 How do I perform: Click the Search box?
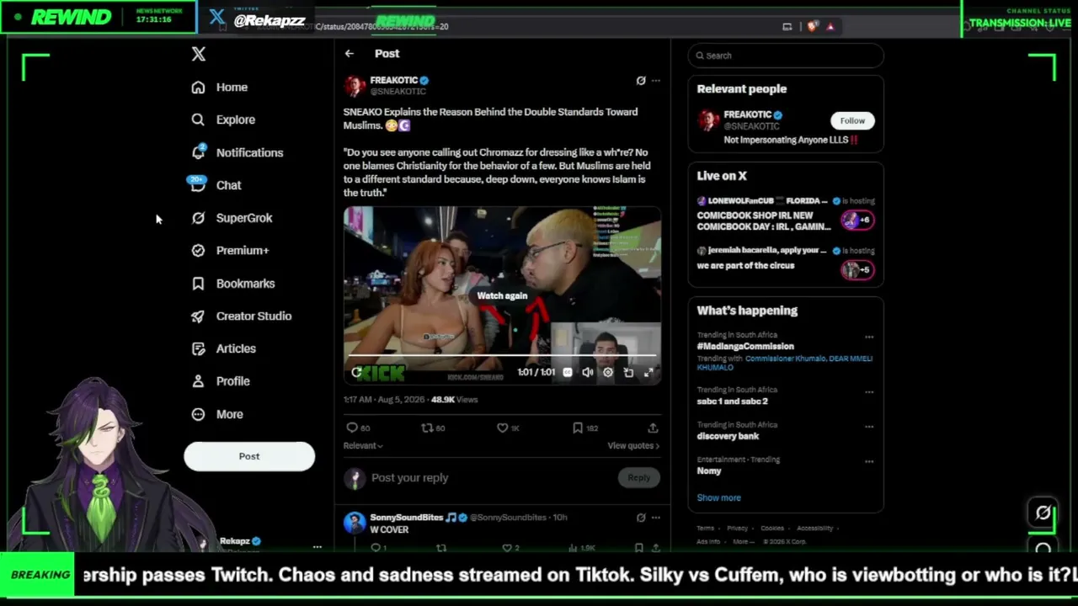tap(786, 56)
